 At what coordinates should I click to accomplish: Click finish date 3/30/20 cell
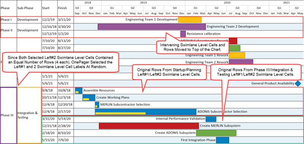(65, 27)
